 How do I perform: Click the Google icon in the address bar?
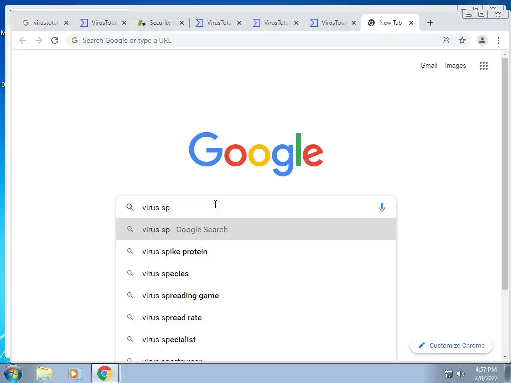[75, 40]
